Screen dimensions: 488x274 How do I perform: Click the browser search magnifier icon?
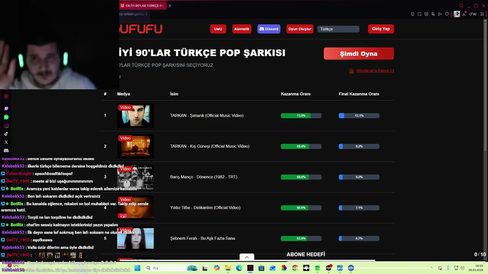[461, 6]
